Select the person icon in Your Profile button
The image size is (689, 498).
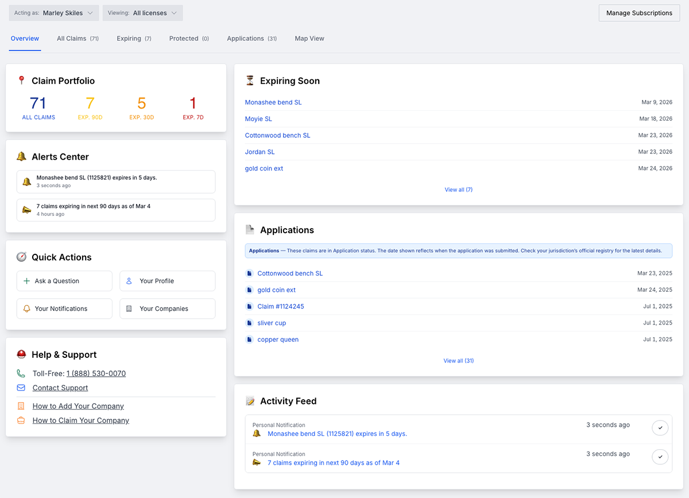(129, 280)
